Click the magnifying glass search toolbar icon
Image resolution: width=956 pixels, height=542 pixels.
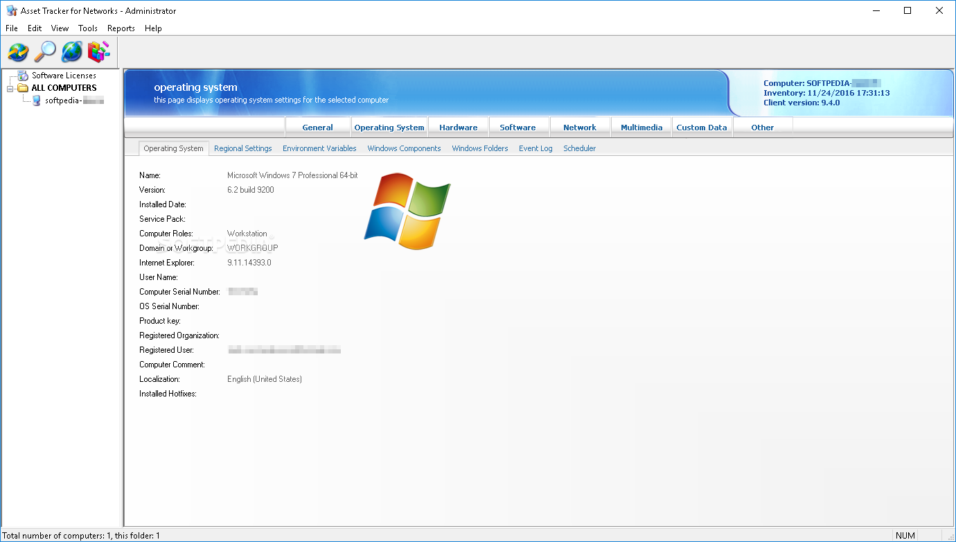(45, 52)
